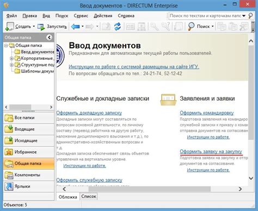The height and width of the screenshot is (211, 258).
Task: Select the Ввод документов folder in the tree
Action: [x=35, y=52]
